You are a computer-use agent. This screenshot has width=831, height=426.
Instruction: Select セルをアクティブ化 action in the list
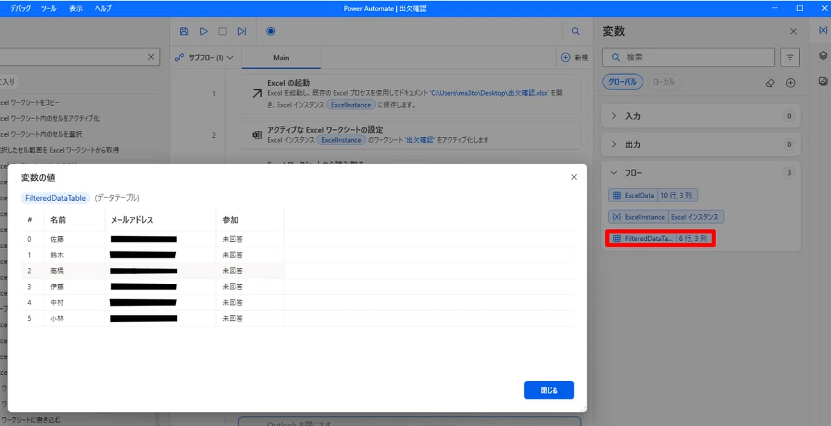[x=50, y=118]
